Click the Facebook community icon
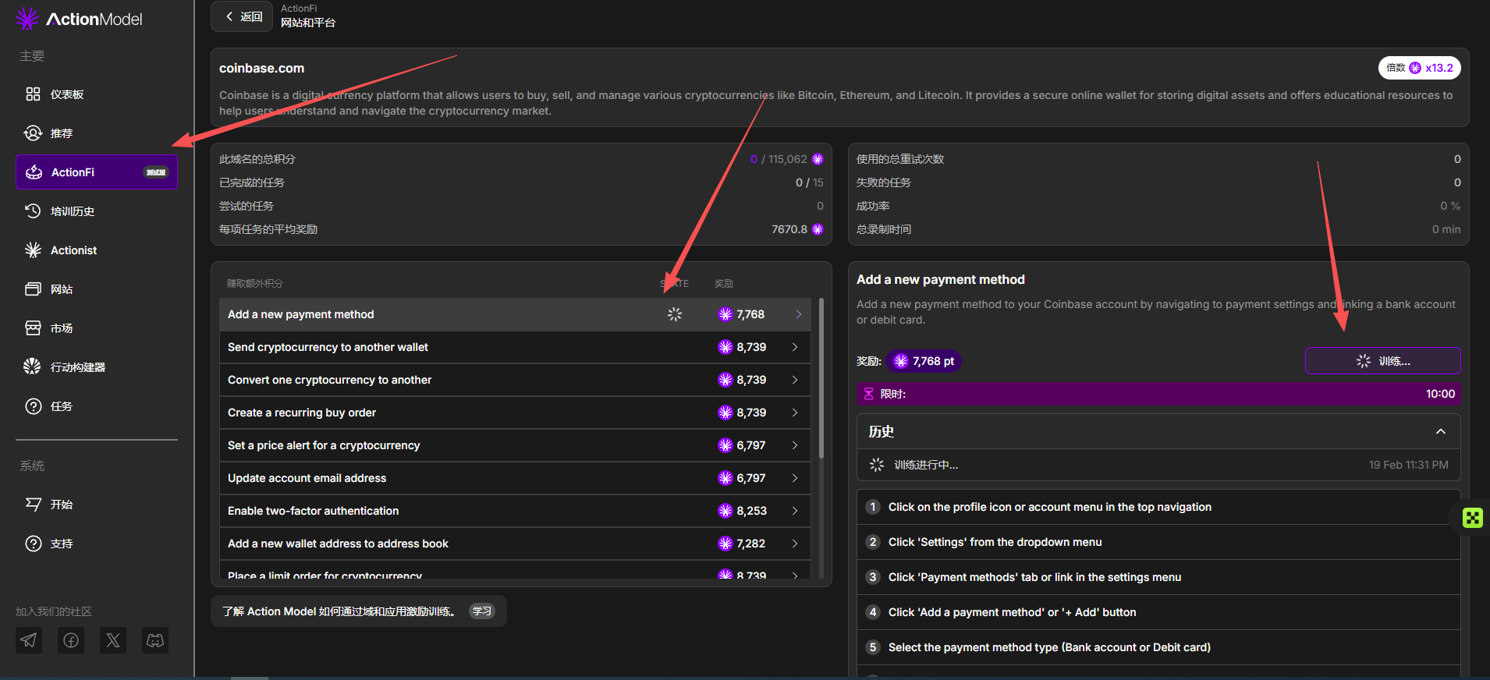The width and height of the screenshot is (1490, 680). coord(71,640)
